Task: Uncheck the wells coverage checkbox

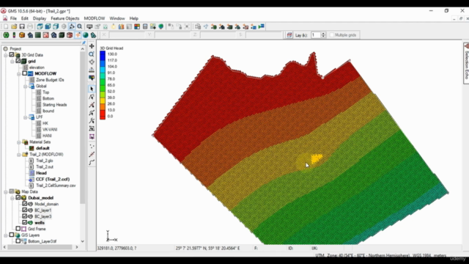Action: pos(24,222)
